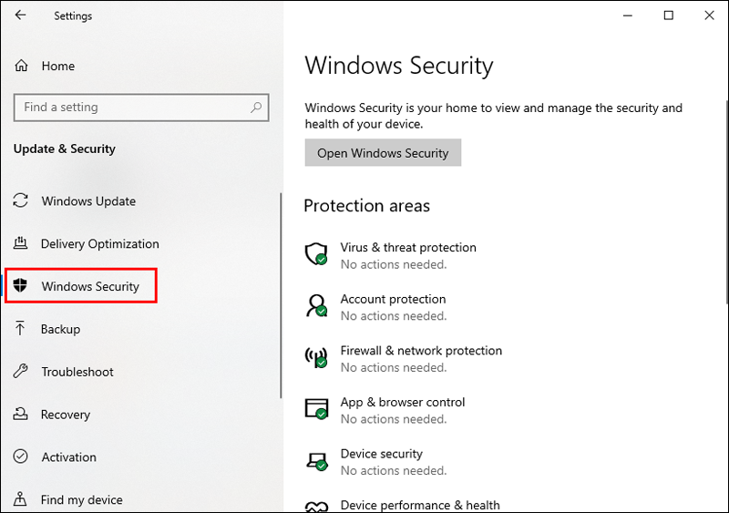Click the Home icon in sidebar
Image resolution: width=729 pixels, height=513 pixels.
point(22,67)
